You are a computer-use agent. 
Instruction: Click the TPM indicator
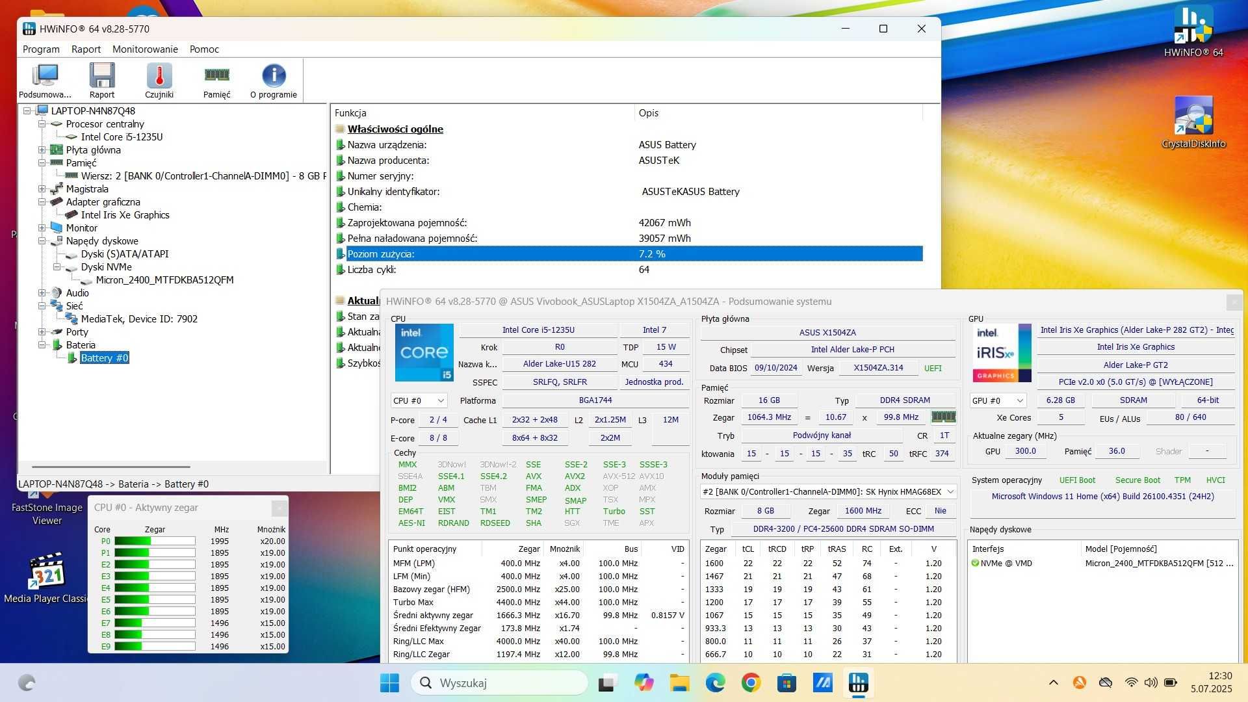[1182, 480]
